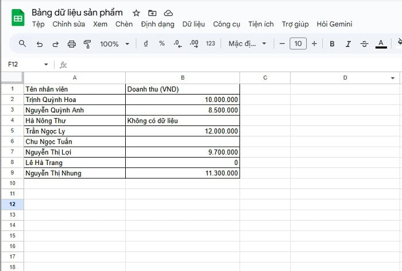Open the Tệp menu
The height and width of the screenshot is (271, 402).
coord(38,24)
